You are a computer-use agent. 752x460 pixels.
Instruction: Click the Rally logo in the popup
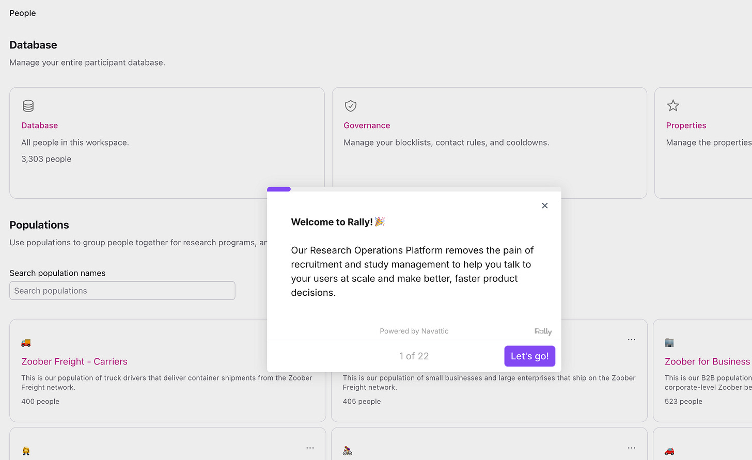click(543, 331)
